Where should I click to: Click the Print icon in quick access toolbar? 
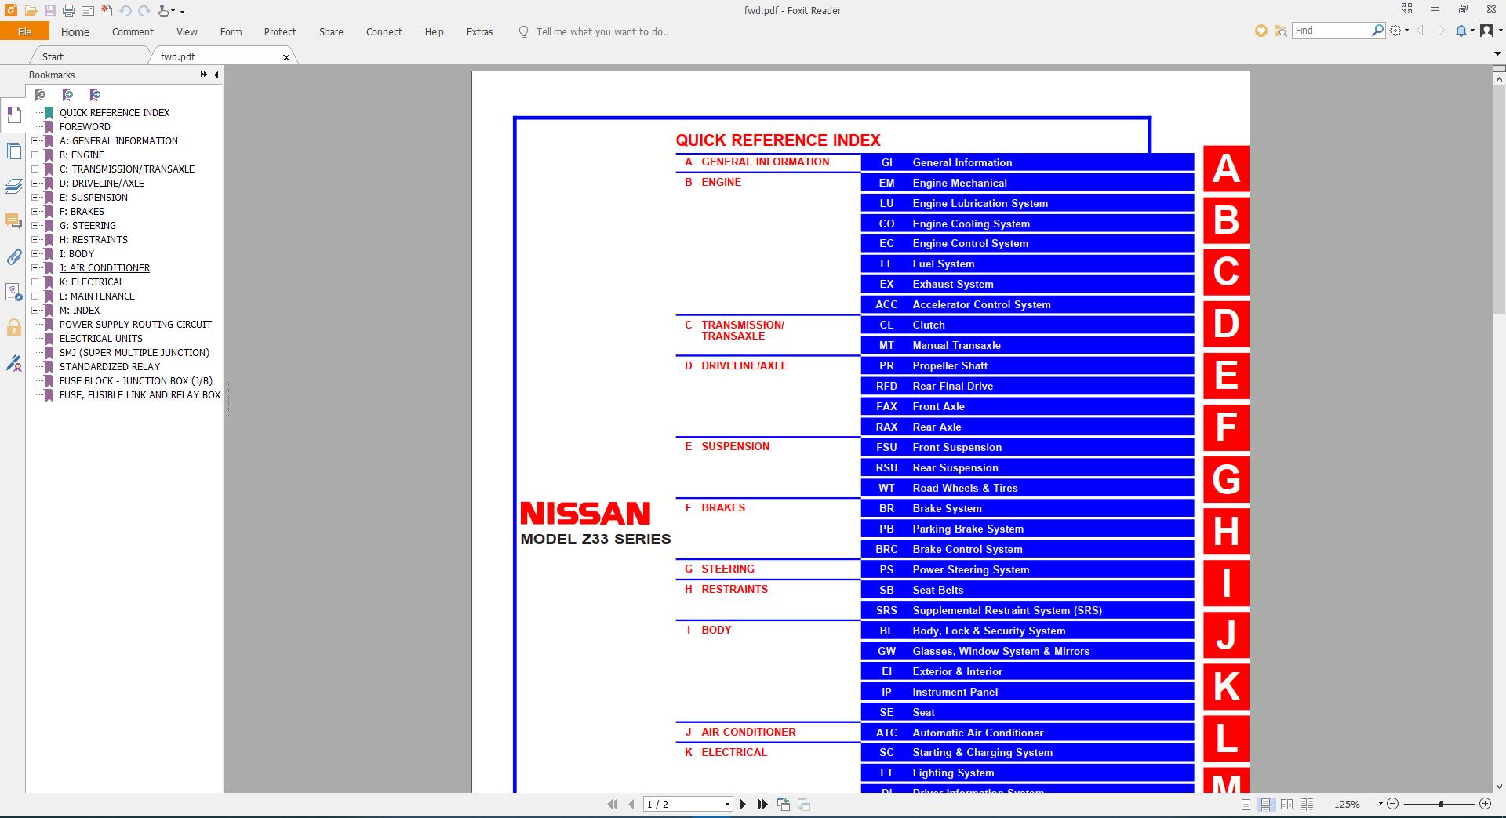point(68,11)
